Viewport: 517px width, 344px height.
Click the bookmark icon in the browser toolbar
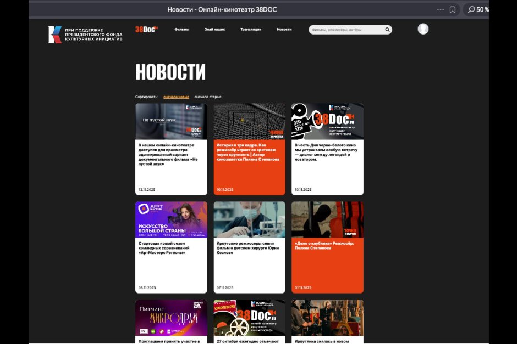pos(453,9)
